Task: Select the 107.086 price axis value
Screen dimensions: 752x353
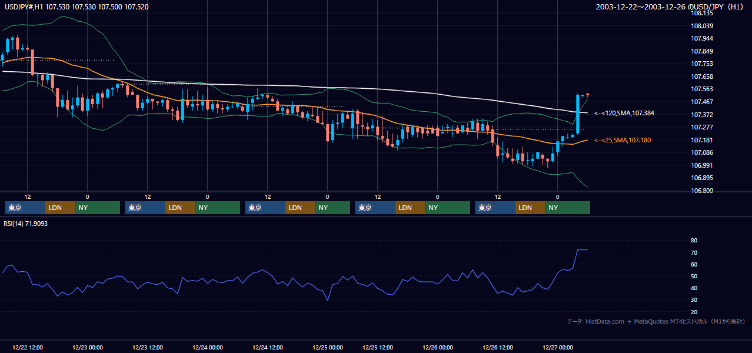Action: [x=703, y=152]
